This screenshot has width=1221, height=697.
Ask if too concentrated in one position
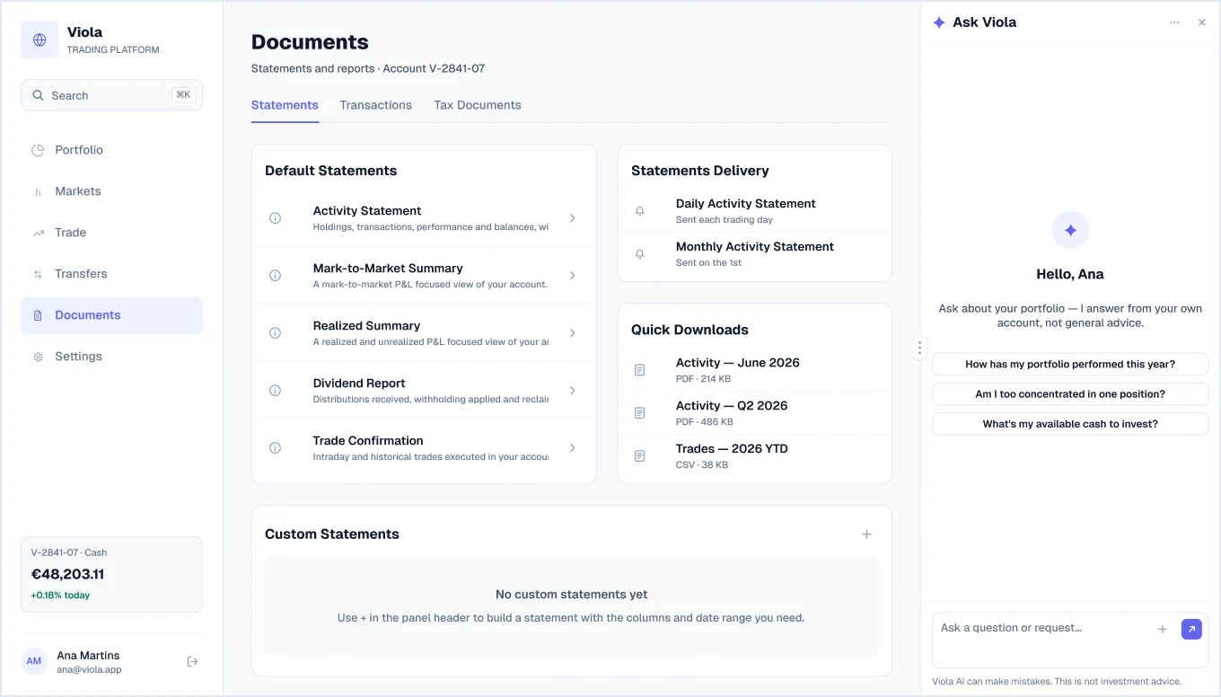point(1070,394)
